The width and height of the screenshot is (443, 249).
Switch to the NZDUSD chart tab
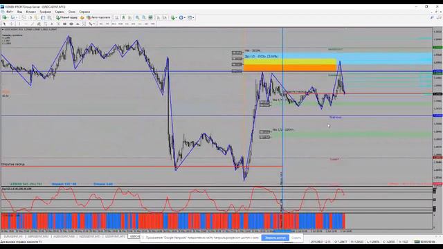click(x=89, y=237)
